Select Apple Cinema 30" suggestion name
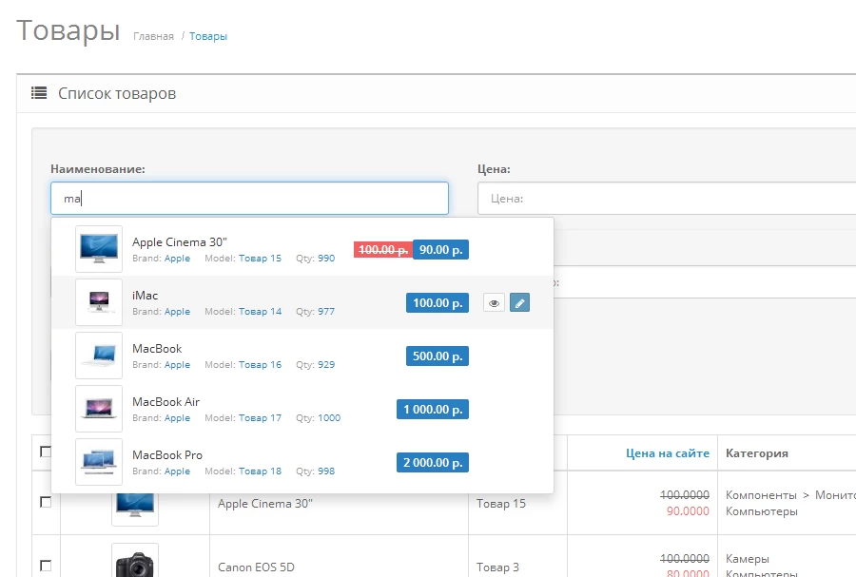 pos(180,242)
